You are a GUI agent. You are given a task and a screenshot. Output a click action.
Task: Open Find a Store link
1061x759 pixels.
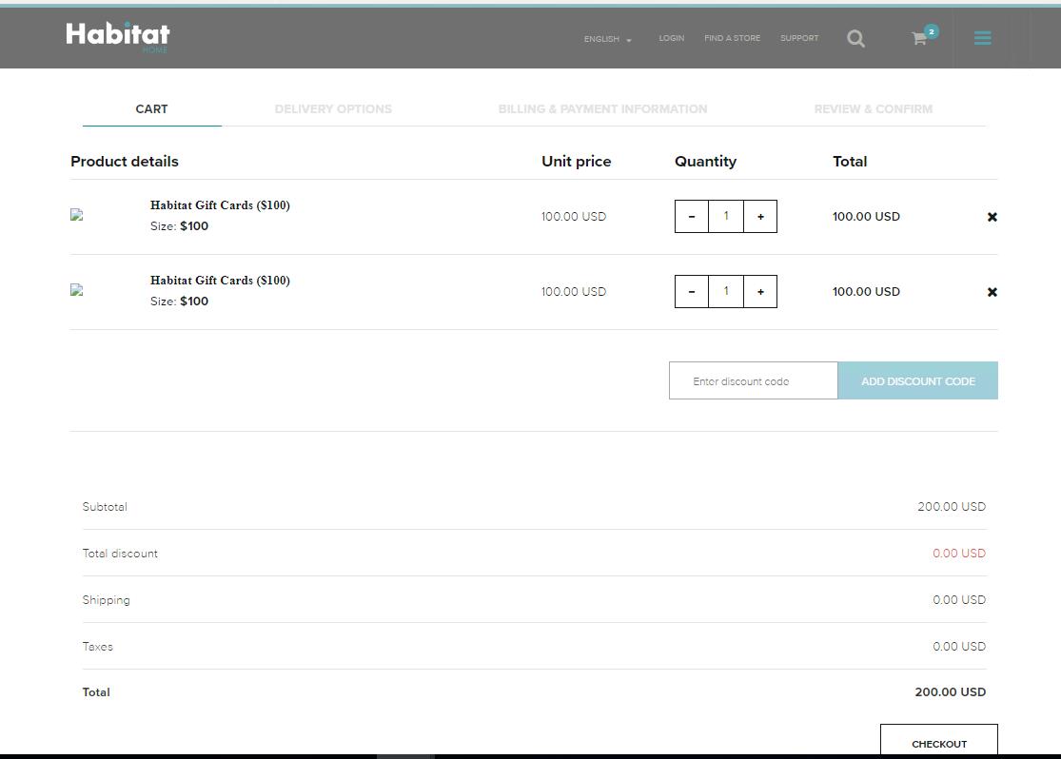coord(732,38)
